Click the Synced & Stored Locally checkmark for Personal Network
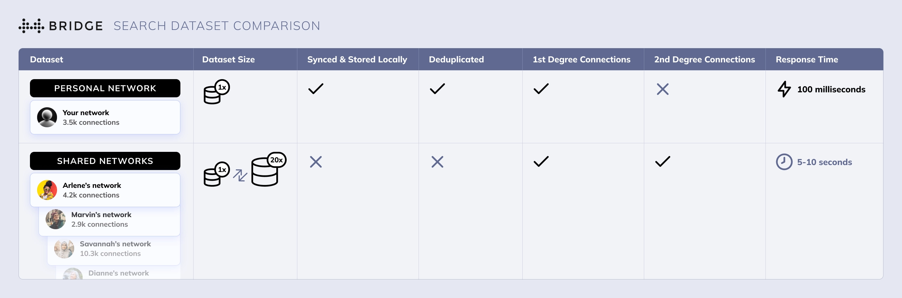902x298 pixels. tap(316, 89)
